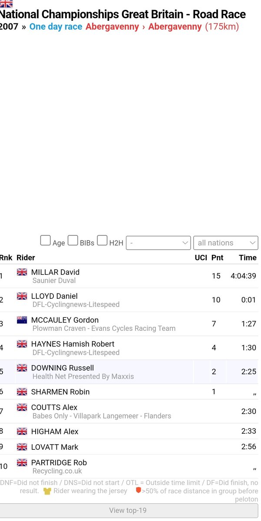This screenshot has height=521, width=261.
Task: Sort by the Pnt column header
Action: [x=217, y=257]
